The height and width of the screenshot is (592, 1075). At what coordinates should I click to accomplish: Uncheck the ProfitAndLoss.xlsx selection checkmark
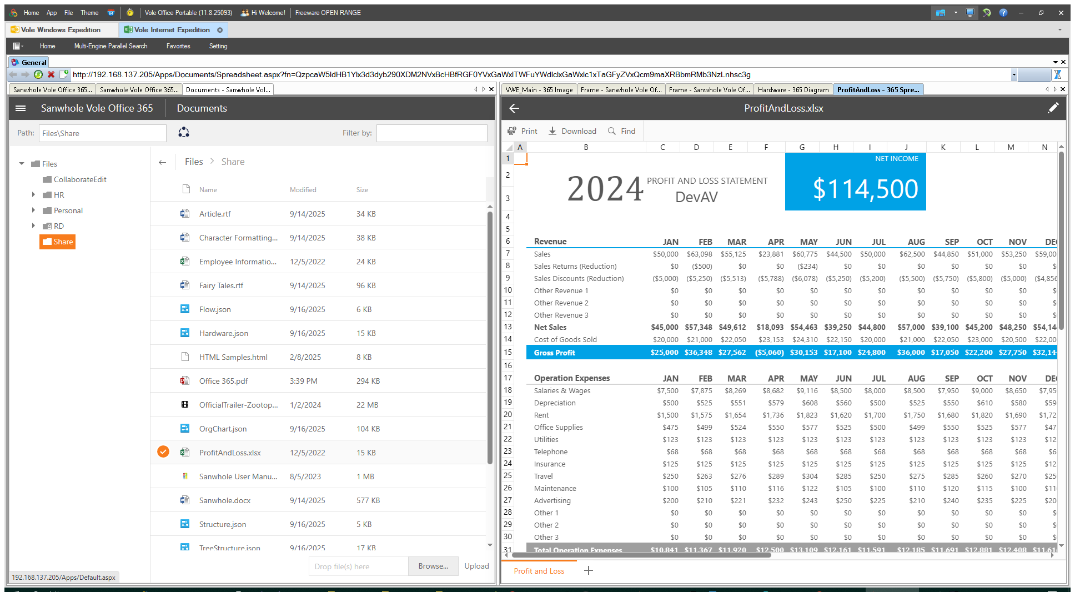pyautogui.click(x=163, y=451)
